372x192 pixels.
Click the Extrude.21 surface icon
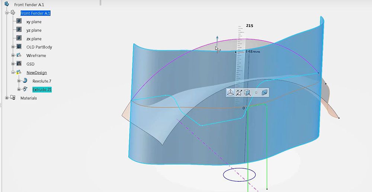click(25, 89)
